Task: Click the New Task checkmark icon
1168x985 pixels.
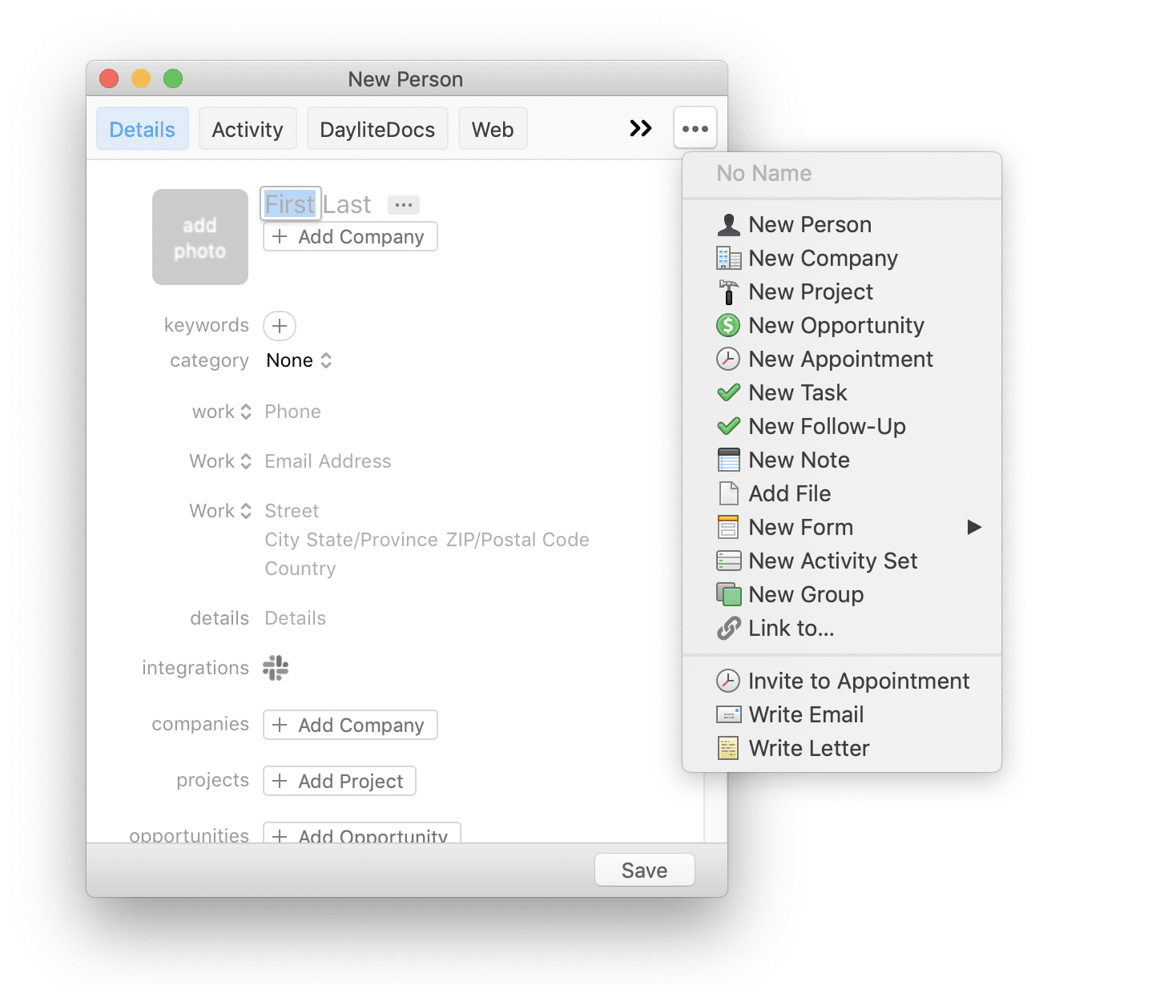Action: 728,392
